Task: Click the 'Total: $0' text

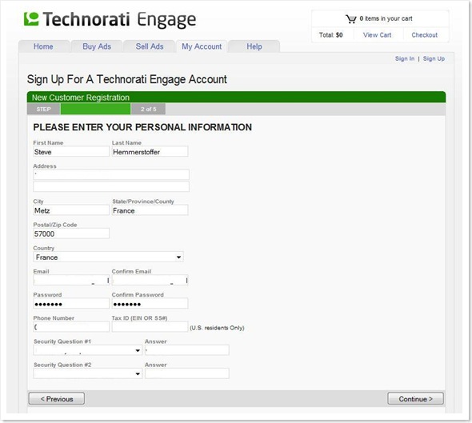Action: (331, 35)
